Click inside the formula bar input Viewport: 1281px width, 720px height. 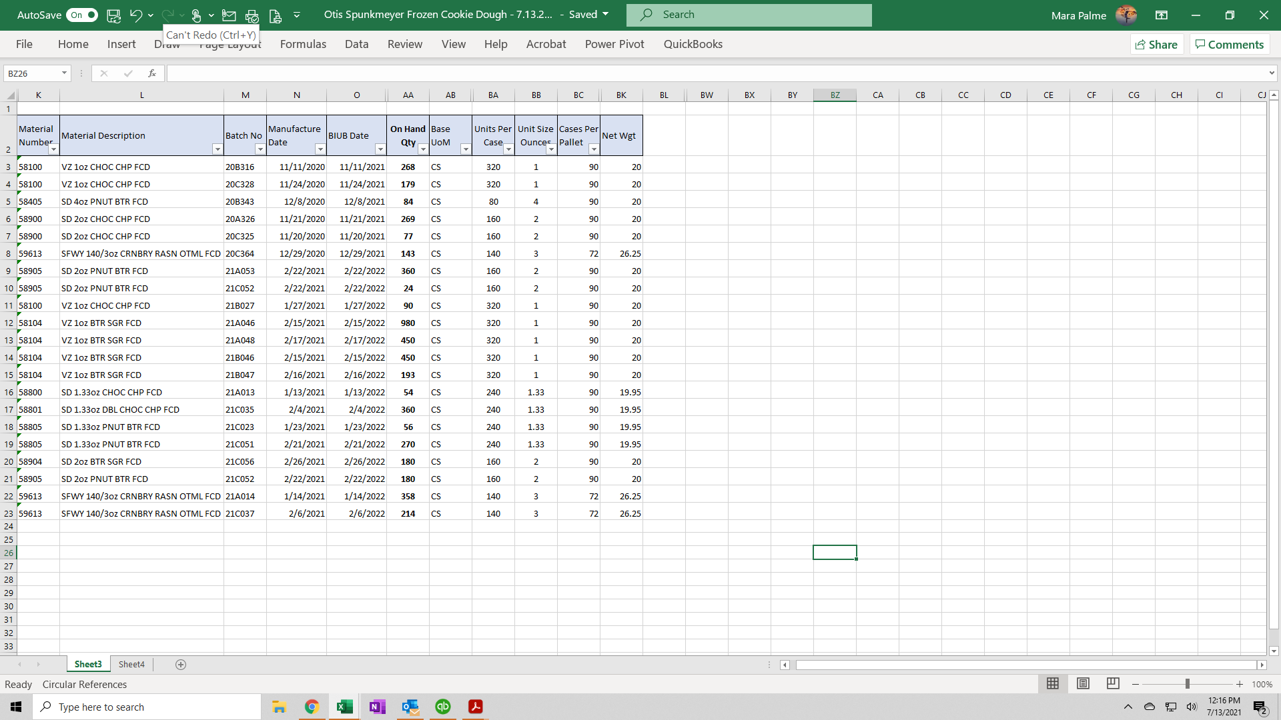(x=717, y=73)
